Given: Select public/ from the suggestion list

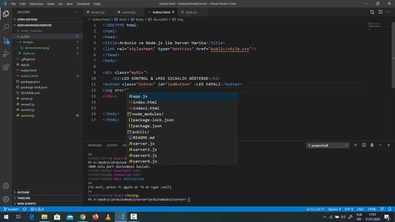Looking at the screenshot, I should click(x=181, y=132).
